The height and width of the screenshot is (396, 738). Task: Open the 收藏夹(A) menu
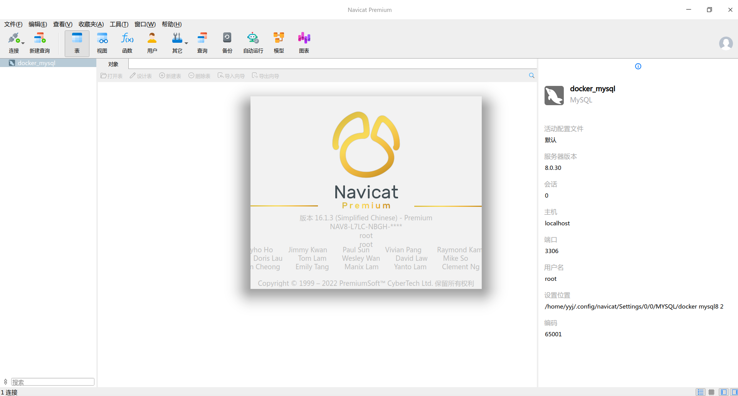coord(91,24)
